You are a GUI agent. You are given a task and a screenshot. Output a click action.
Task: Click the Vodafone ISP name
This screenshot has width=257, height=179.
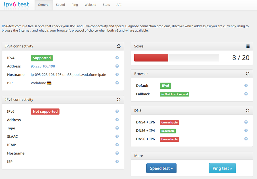(38, 83)
